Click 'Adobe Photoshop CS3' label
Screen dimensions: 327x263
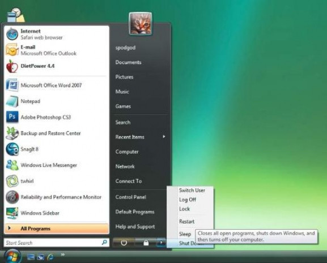(46, 117)
